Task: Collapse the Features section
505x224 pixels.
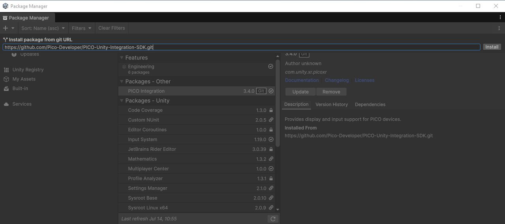Action: 122,58
